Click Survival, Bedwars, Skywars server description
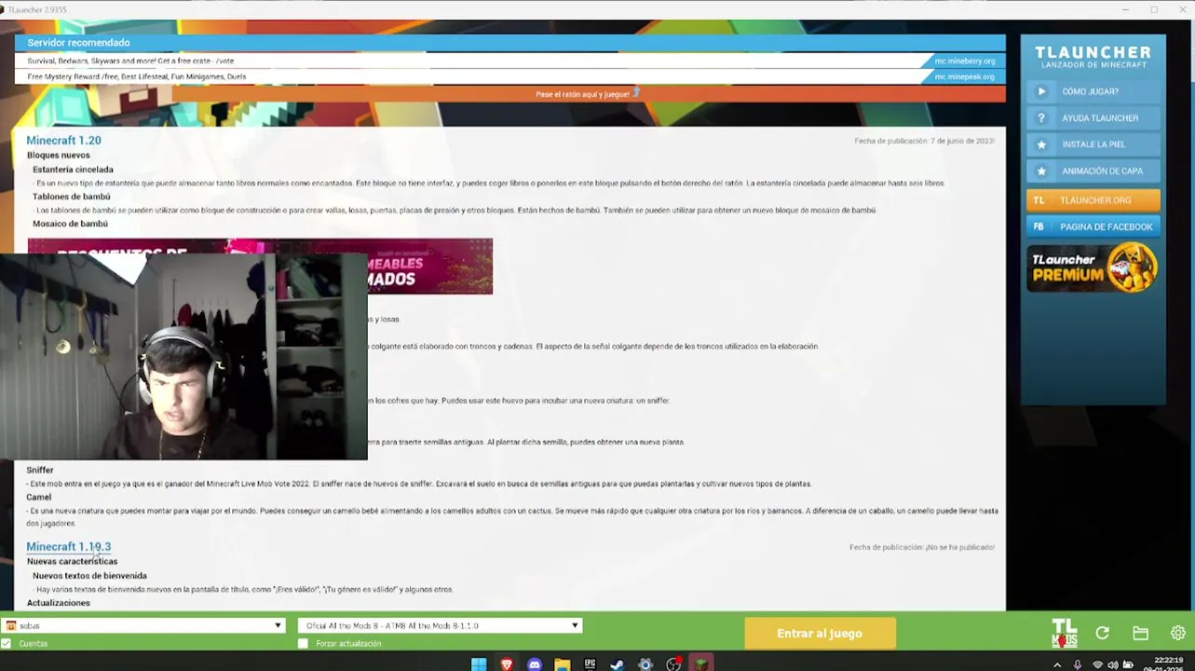Viewport: 1195px width, 671px height. pos(130,61)
